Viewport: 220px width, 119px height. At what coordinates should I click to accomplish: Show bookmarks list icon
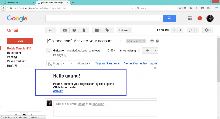[185, 8]
